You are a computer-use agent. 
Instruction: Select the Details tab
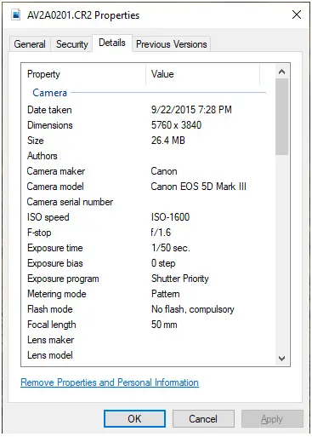(112, 43)
